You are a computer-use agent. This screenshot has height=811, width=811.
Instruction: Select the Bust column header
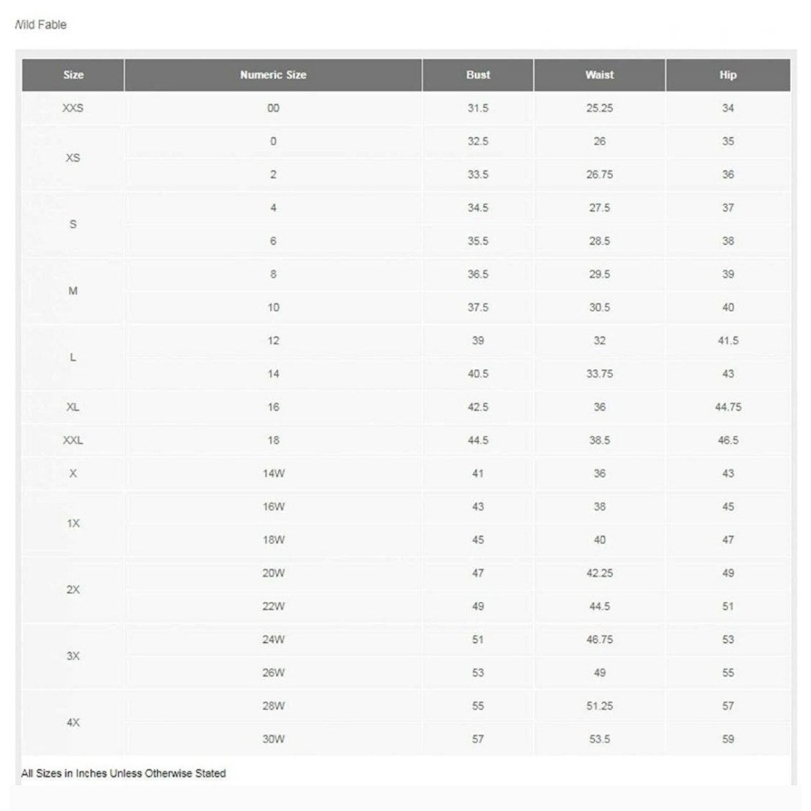(x=478, y=75)
